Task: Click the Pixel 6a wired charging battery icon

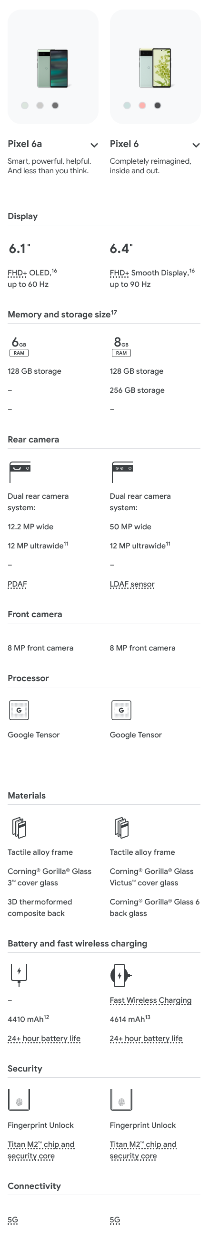Action: coord(19,976)
